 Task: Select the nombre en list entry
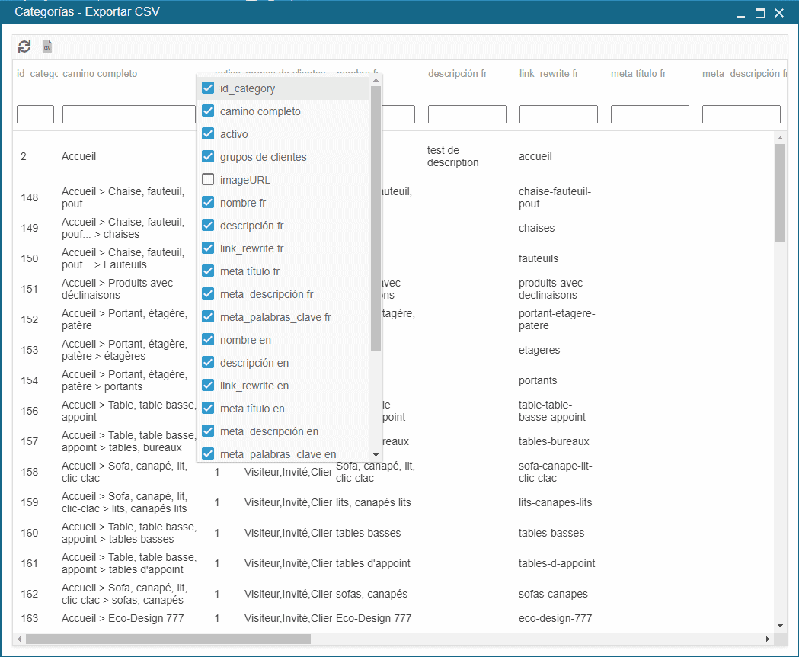tap(245, 340)
